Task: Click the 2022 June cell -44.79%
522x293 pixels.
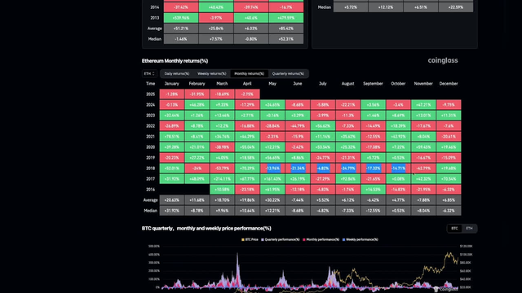Action: click(298, 126)
